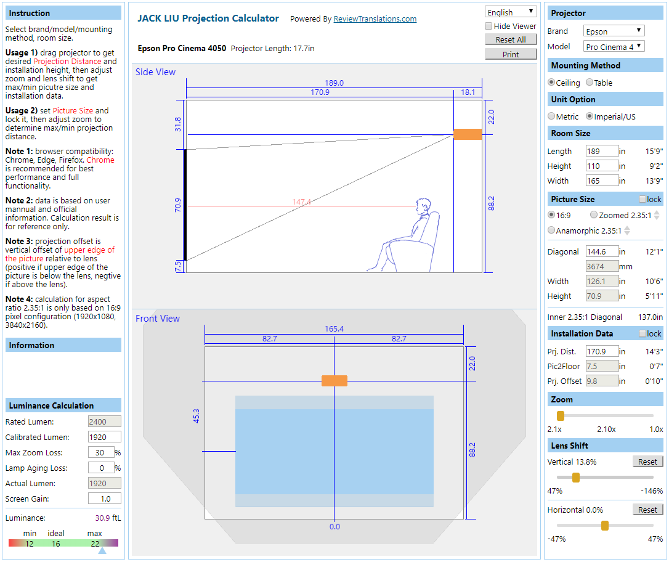
Task: Reset the Vertical lens shift
Action: click(647, 462)
